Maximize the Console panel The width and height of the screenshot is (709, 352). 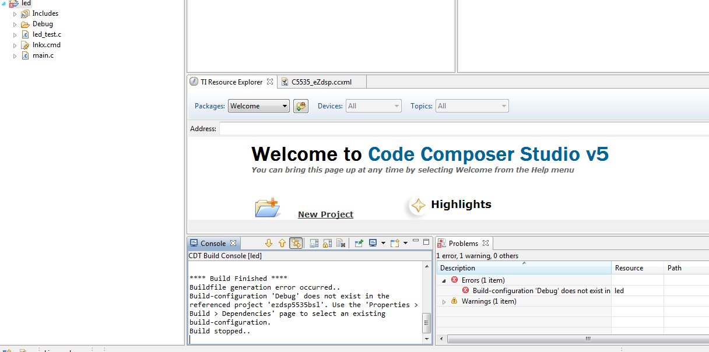pyautogui.click(x=426, y=241)
